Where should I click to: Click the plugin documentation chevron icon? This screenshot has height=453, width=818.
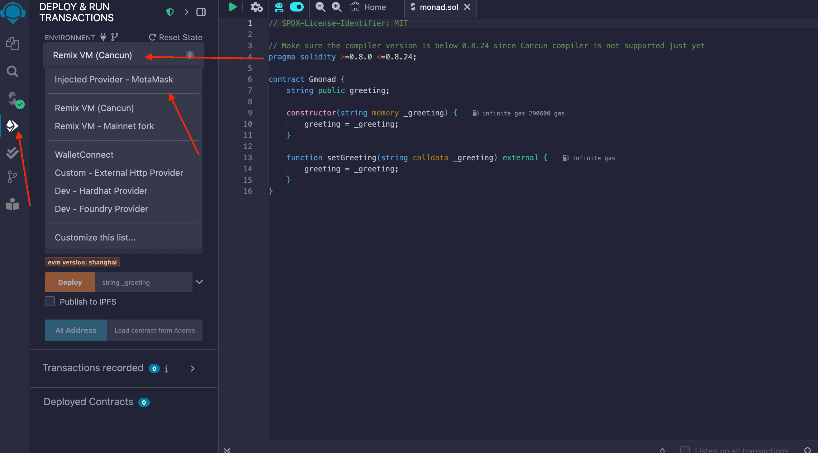pyautogui.click(x=186, y=12)
